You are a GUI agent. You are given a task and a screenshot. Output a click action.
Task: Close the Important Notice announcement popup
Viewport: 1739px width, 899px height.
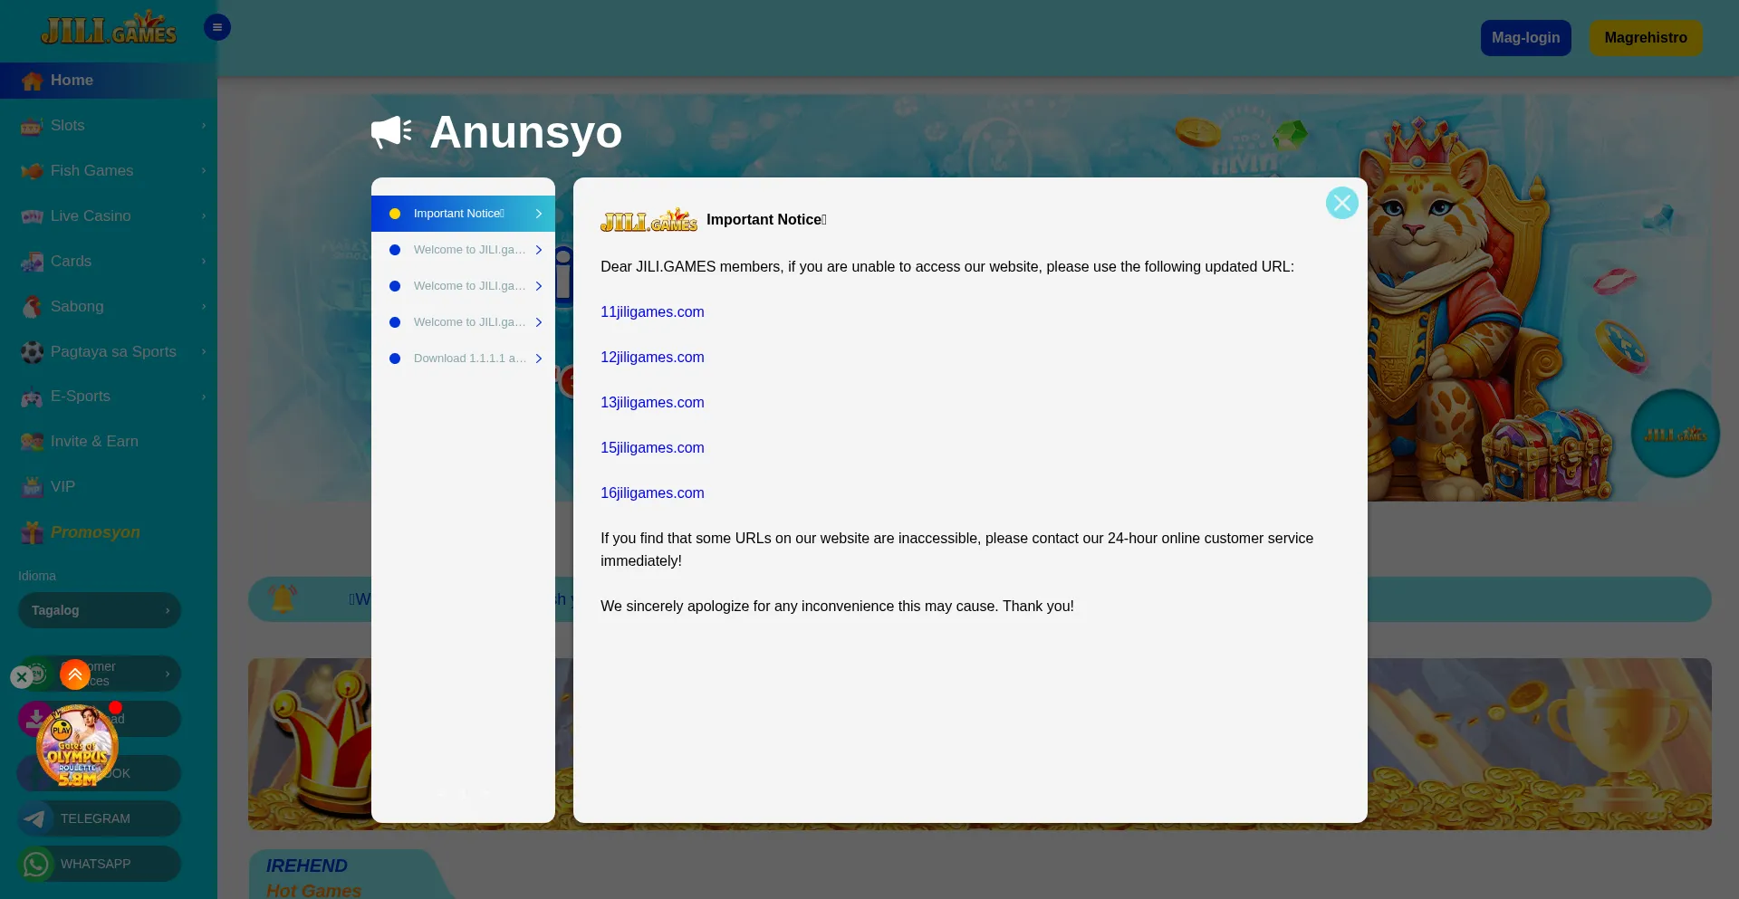(x=1342, y=203)
